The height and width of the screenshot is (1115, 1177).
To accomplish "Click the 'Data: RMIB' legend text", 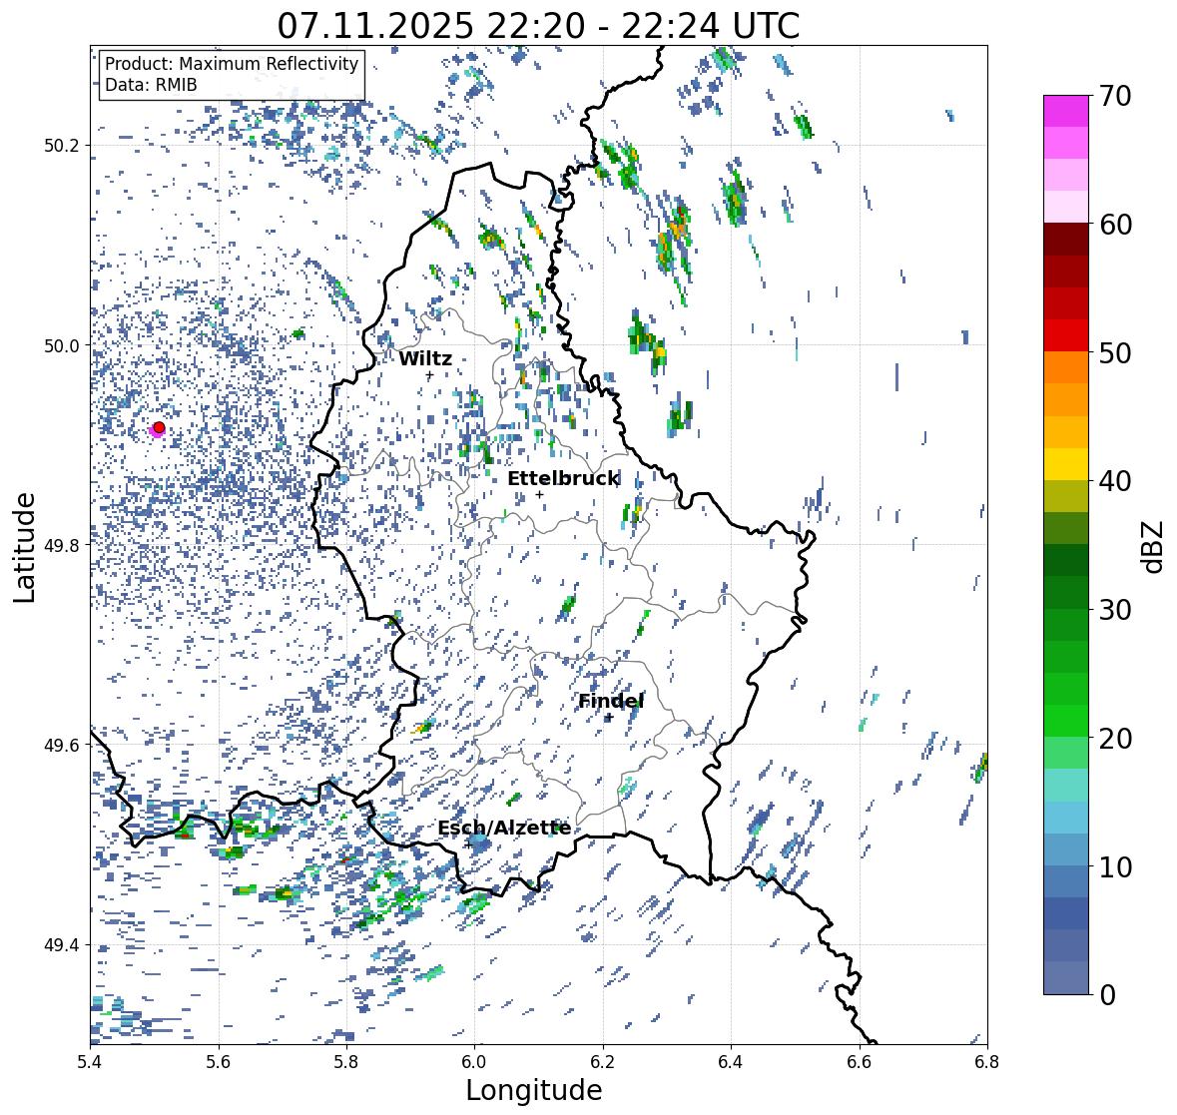I will point(151,85).
